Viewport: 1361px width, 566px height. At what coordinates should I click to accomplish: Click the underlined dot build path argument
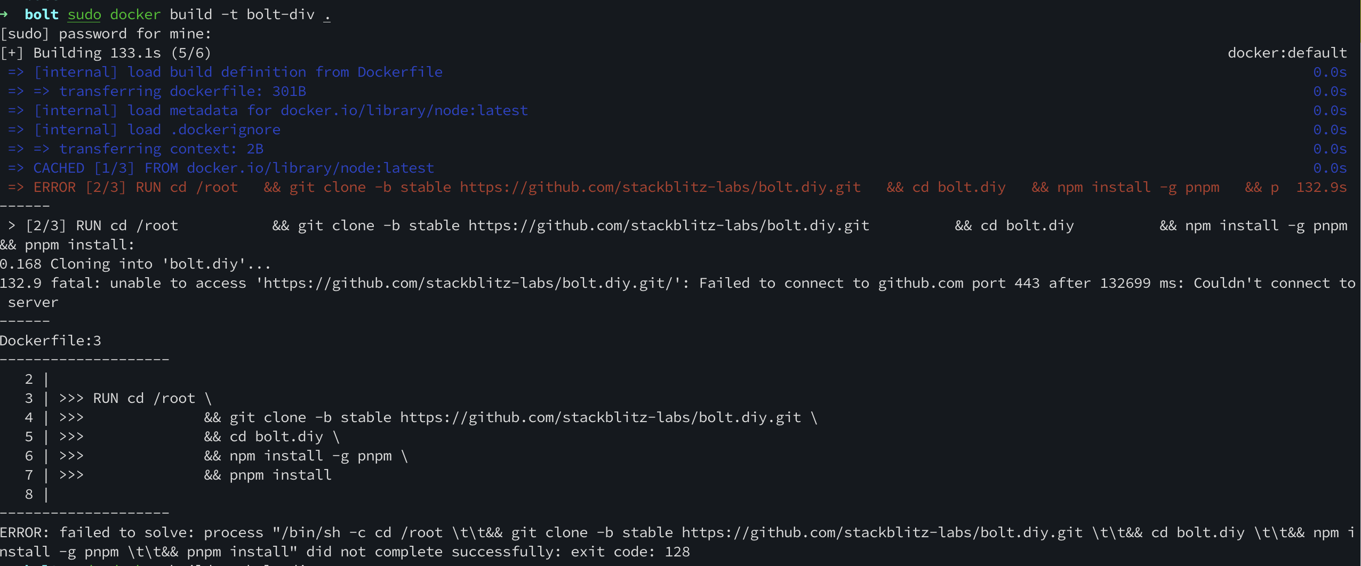[x=327, y=14]
